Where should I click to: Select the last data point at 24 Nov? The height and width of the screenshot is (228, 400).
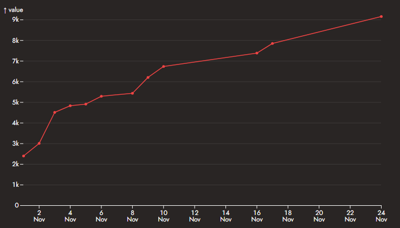point(382,17)
